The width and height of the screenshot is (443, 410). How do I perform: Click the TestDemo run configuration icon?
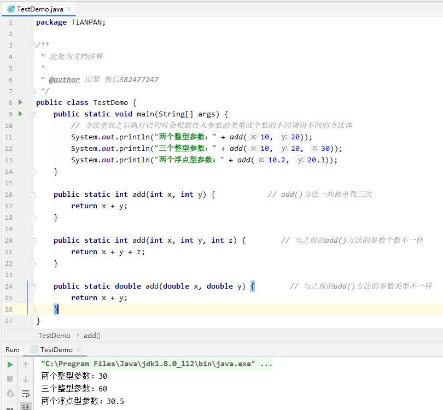(33, 349)
